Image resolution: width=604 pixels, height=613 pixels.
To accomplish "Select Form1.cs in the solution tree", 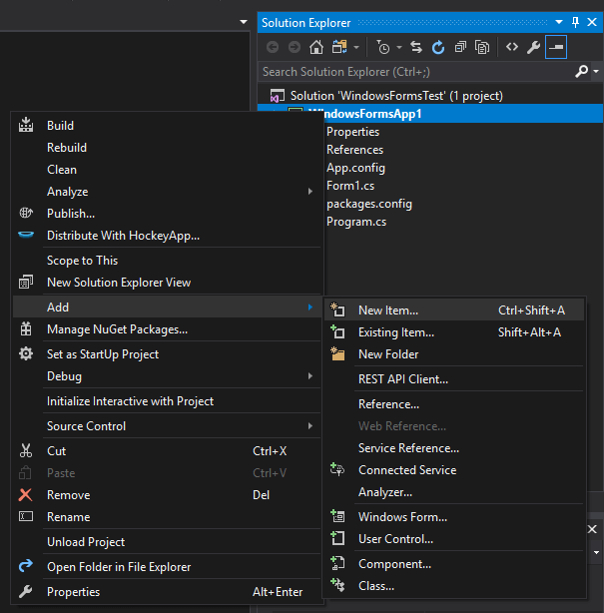I will point(350,186).
